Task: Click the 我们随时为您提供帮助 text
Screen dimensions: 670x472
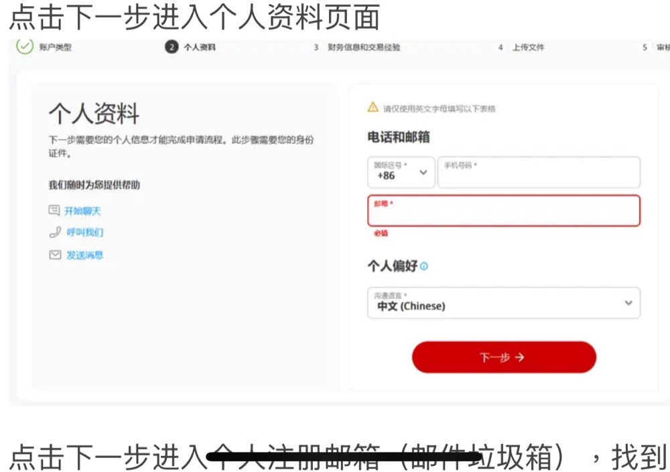Action: pyautogui.click(x=94, y=185)
